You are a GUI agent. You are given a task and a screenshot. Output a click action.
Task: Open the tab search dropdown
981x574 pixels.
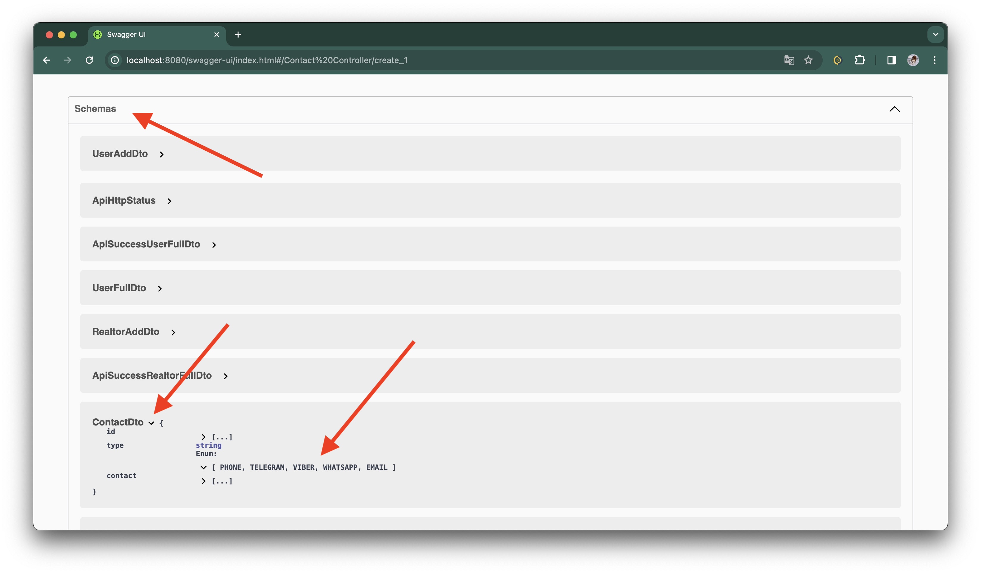coord(935,35)
